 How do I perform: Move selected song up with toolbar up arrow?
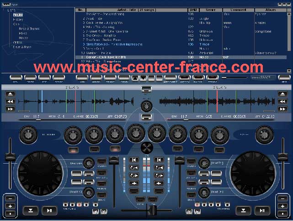[x=135, y=78]
